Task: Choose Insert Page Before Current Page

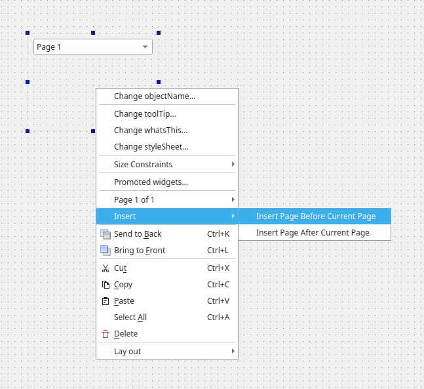Action: point(315,216)
